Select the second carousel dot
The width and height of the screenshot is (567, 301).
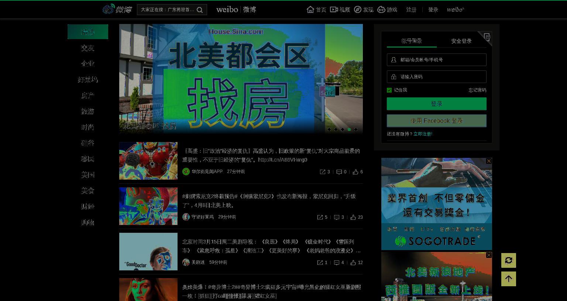tap(336, 129)
